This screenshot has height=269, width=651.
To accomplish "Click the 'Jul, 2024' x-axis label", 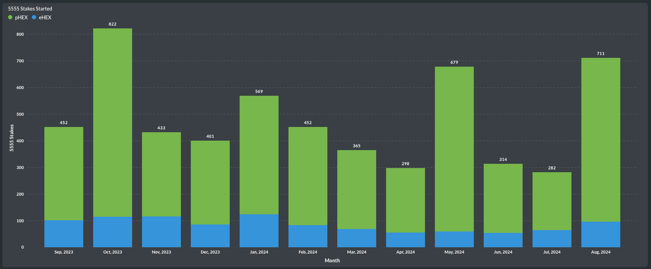I will point(552,252).
